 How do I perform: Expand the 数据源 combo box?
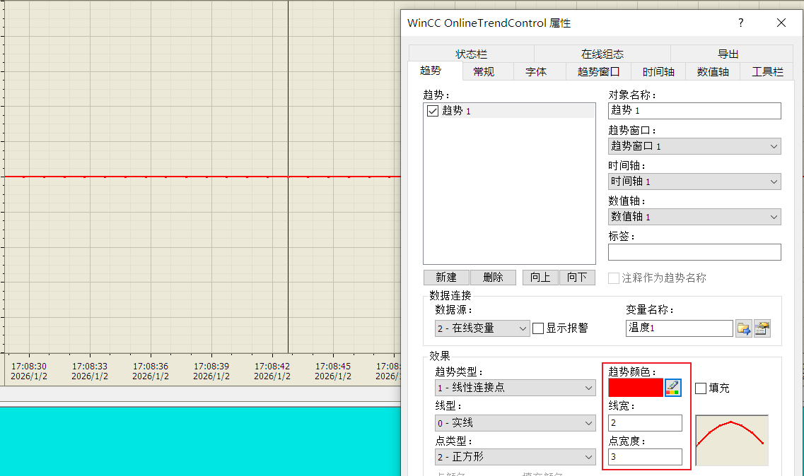tap(482, 328)
